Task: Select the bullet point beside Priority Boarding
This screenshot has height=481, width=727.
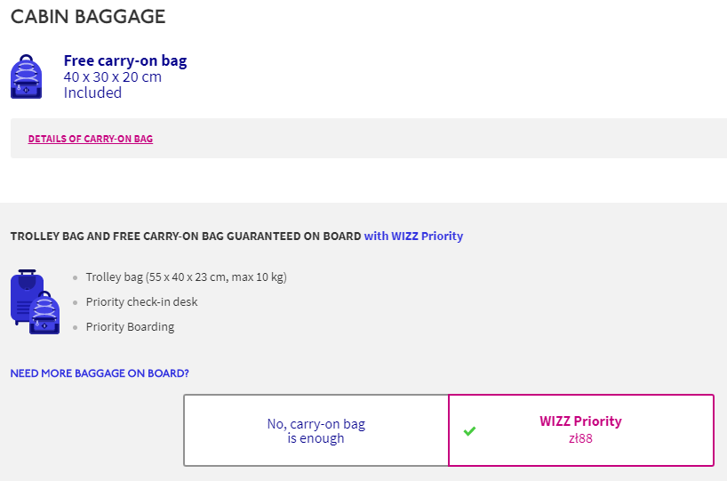Action: (76, 327)
